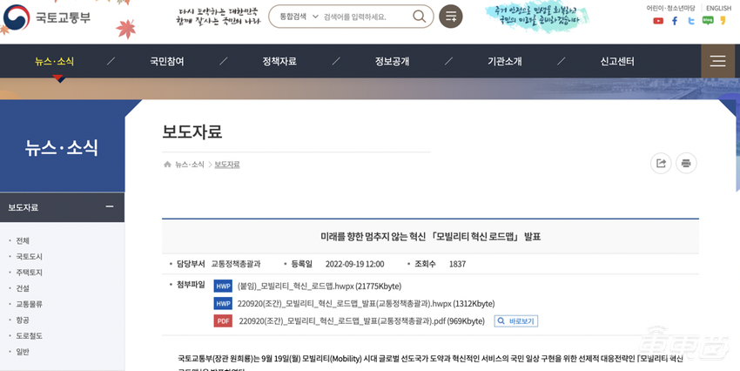This screenshot has width=740, height=371.
Task: Select 주택토지 in the sidebar
Action: 29,273
